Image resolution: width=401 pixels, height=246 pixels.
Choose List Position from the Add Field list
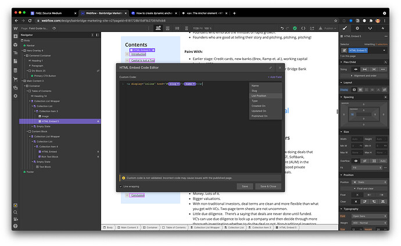266,96
